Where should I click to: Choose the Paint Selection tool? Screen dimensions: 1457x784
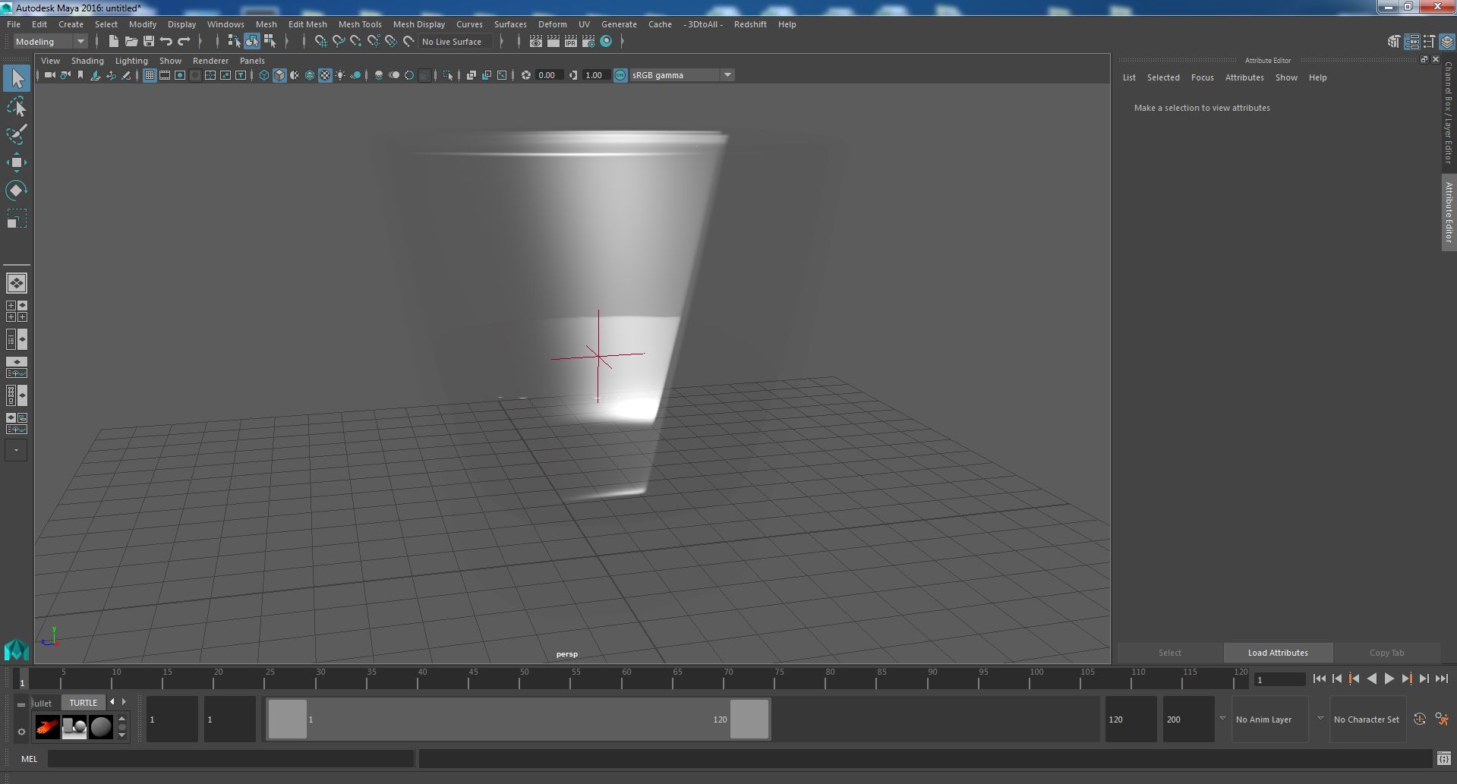(x=17, y=134)
